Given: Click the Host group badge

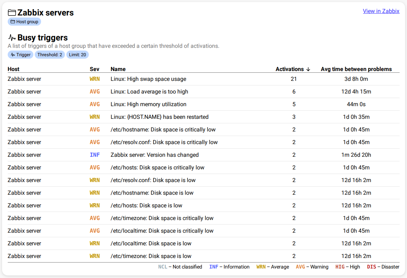Looking at the screenshot, I should click(24, 22).
